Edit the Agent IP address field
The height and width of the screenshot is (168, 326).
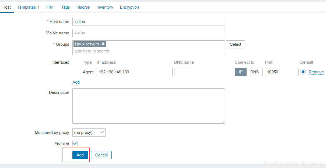(135, 72)
